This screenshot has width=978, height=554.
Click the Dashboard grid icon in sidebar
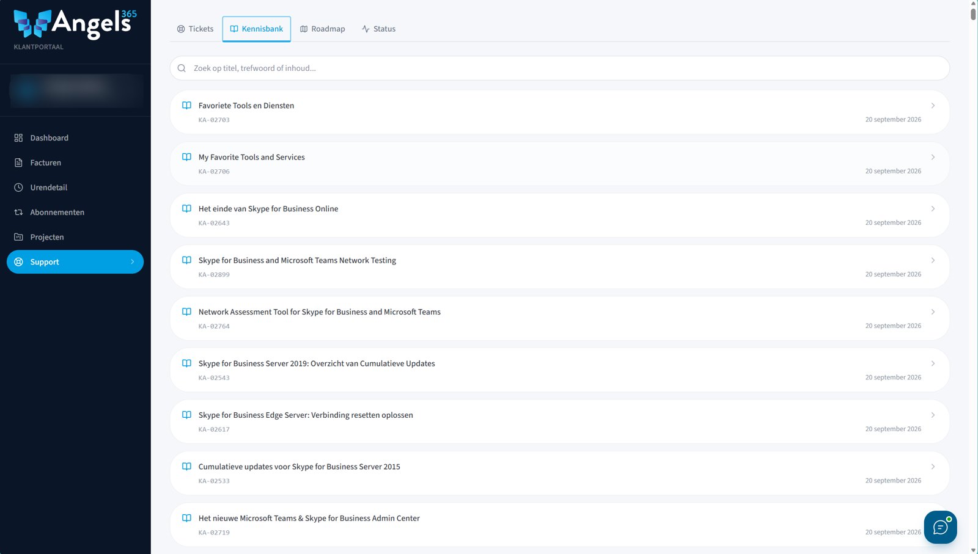click(18, 138)
